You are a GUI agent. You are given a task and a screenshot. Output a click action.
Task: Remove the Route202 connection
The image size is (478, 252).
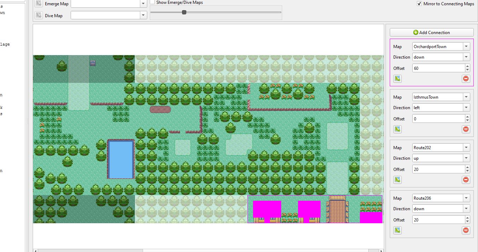(x=466, y=180)
